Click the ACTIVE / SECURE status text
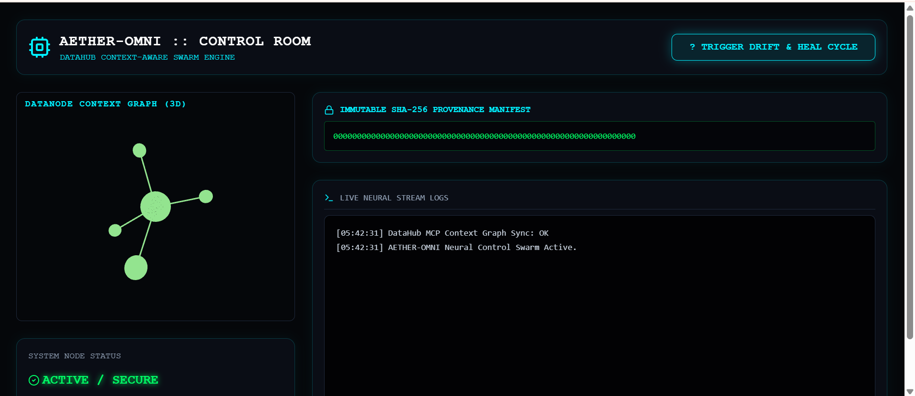 [100, 380]
